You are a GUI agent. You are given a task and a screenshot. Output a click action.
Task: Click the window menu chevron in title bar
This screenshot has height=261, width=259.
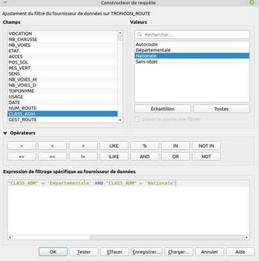[x=5, y=3]
